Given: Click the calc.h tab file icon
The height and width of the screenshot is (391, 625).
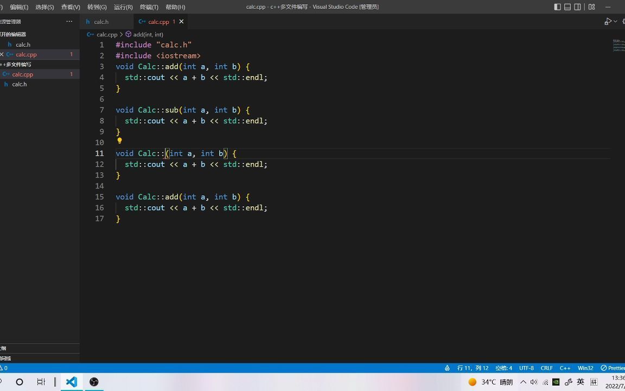Looking at the screenshot, I should click(88, 22).
